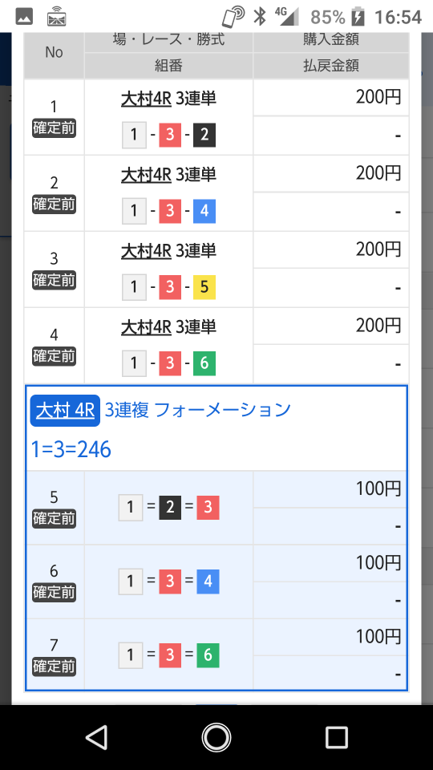Tap the battery charging icon

click(x=358, y=17)
